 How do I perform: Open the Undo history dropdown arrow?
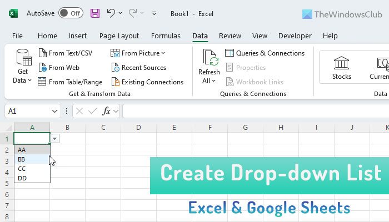click(x=121, y=13)
